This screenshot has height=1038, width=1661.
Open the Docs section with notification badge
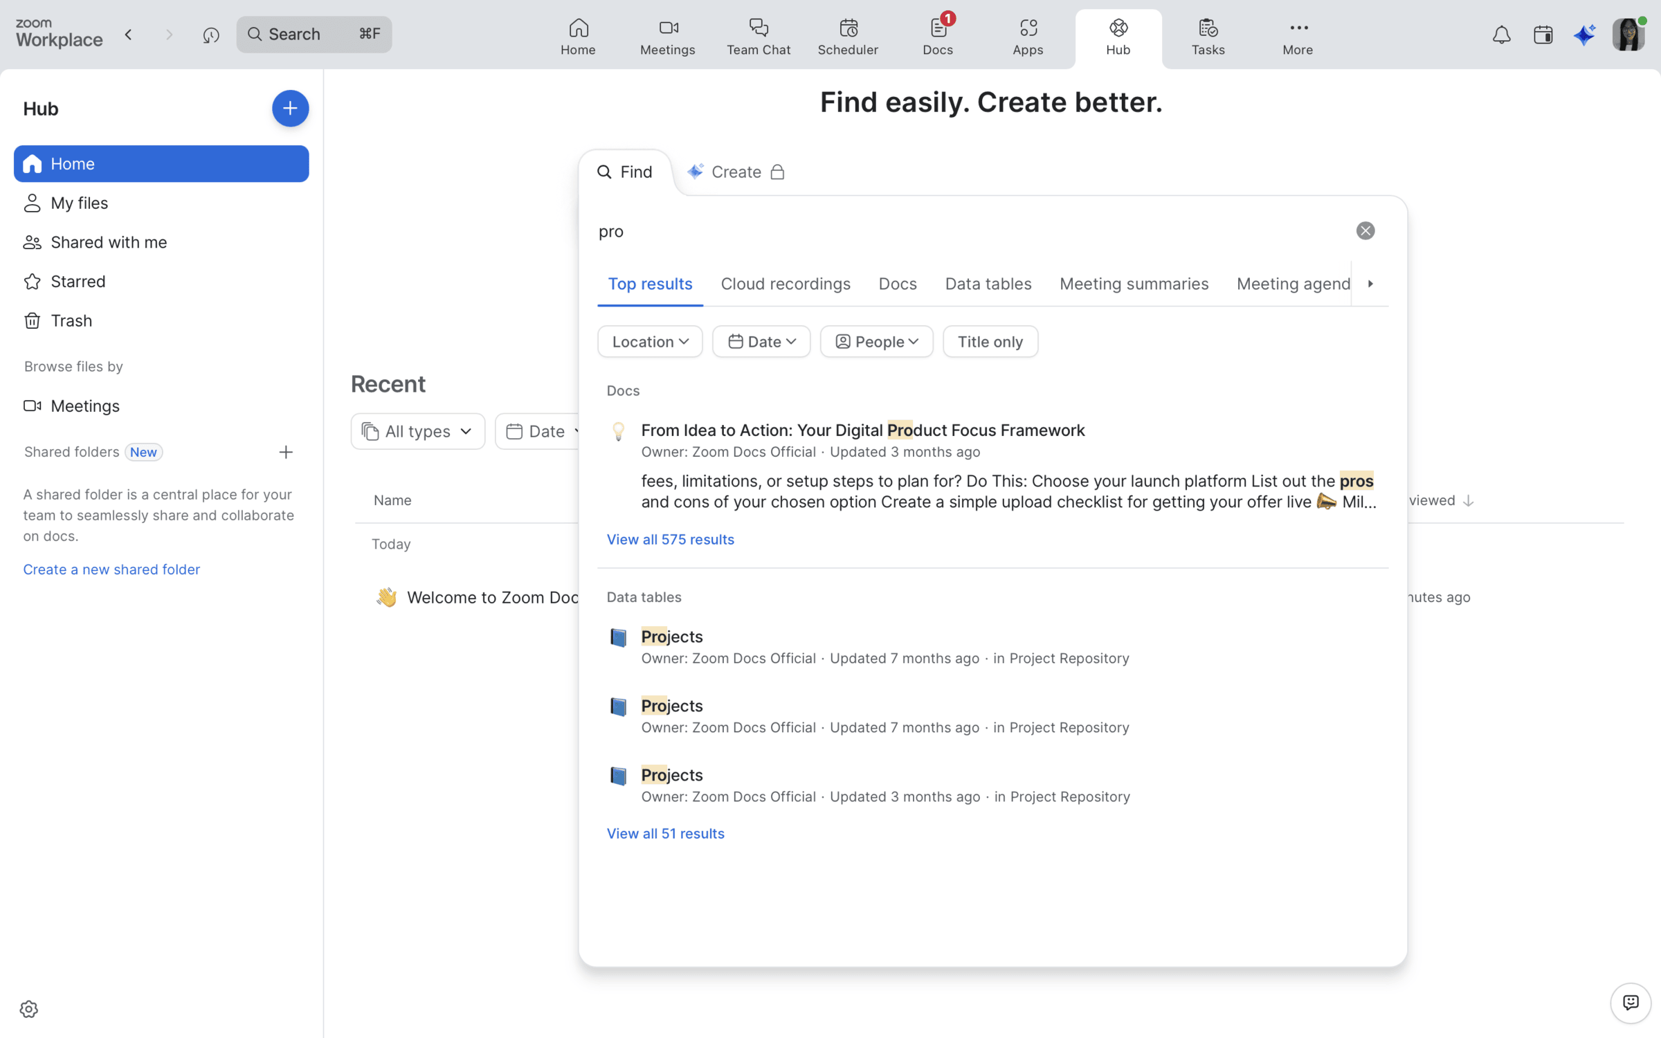tap(938, 36)
